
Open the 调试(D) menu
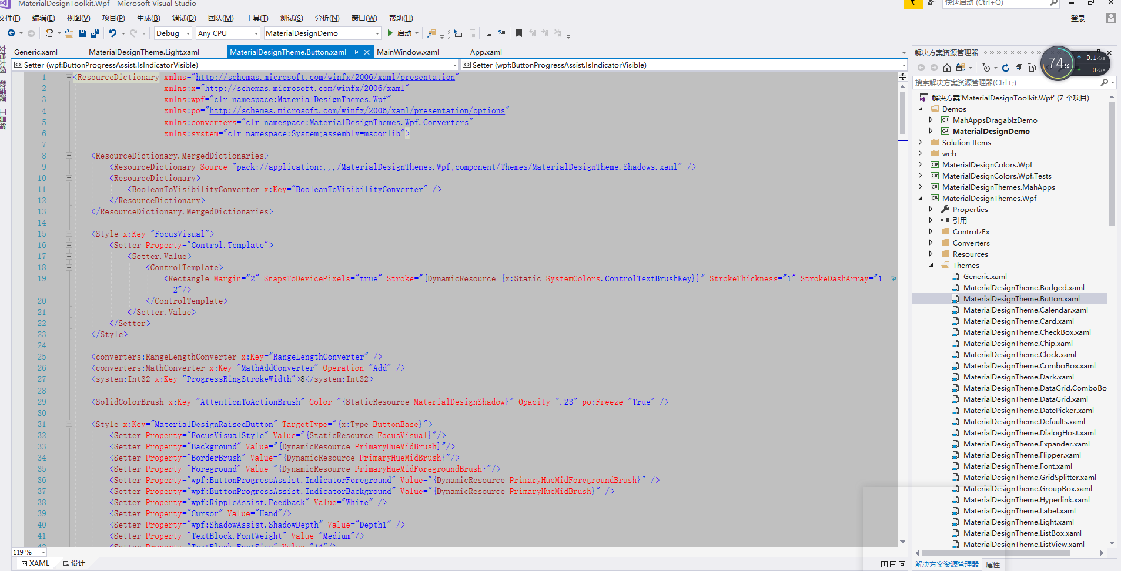(184, 18)
